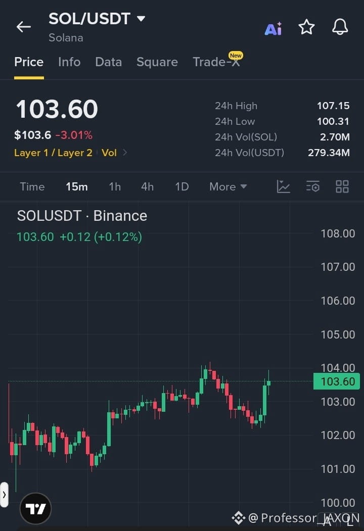Select the Time chart interval

[x=32, y=186]
